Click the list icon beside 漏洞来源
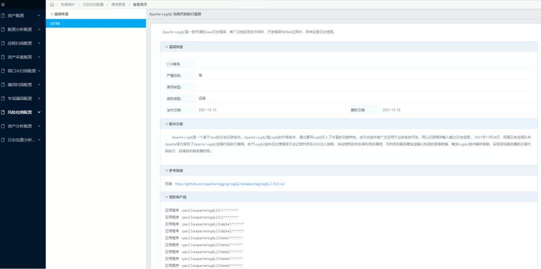 click(52, 14)
